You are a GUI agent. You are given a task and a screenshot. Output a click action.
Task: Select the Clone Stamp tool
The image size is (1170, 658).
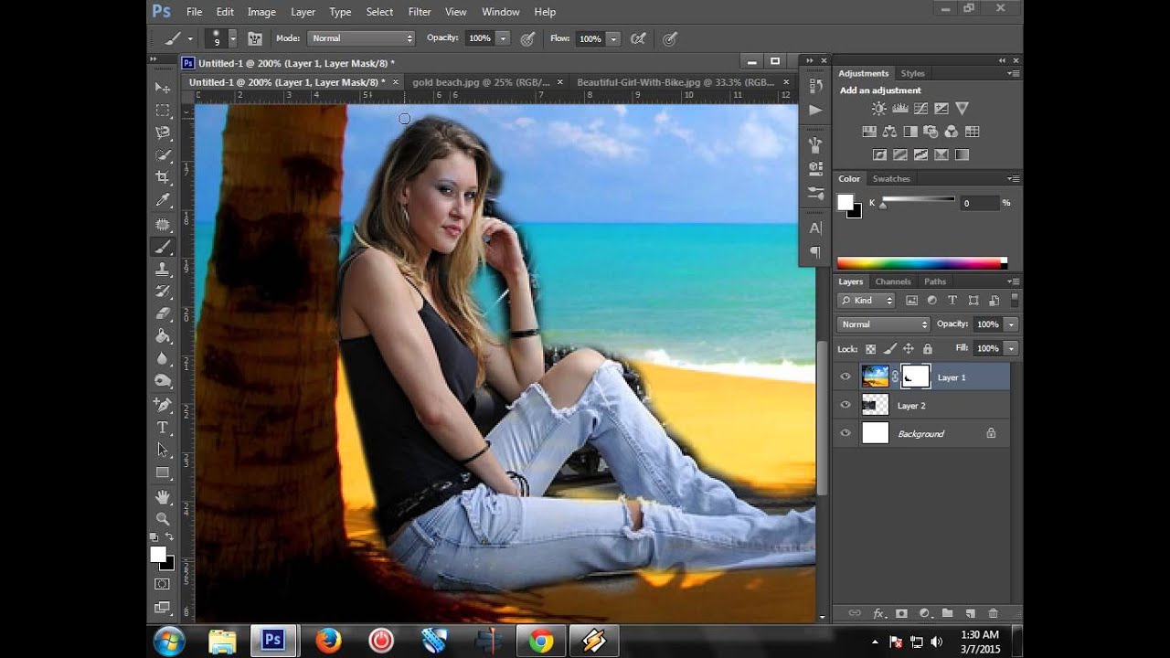163,269
